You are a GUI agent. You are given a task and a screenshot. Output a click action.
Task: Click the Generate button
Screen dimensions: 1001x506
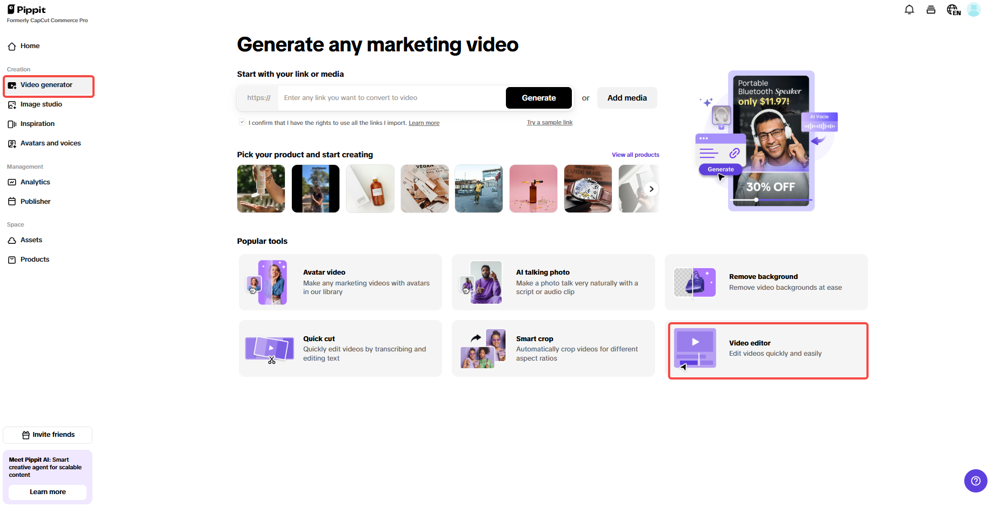click(538, 98)
